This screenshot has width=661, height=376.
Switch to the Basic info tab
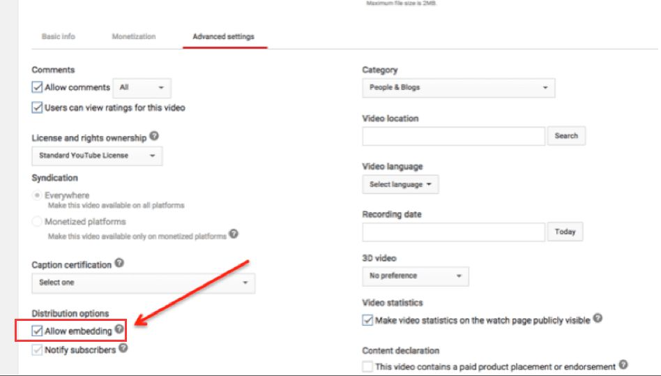58,36
